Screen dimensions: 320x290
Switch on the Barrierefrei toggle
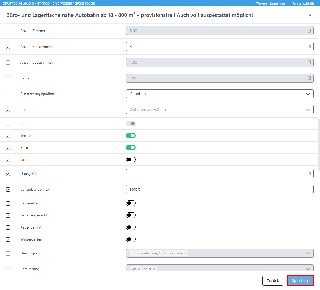131,203
